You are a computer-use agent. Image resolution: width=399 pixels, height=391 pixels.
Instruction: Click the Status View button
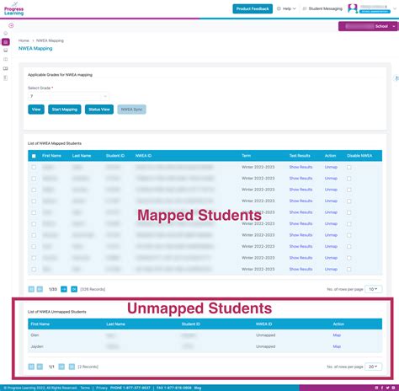point(99,110)
